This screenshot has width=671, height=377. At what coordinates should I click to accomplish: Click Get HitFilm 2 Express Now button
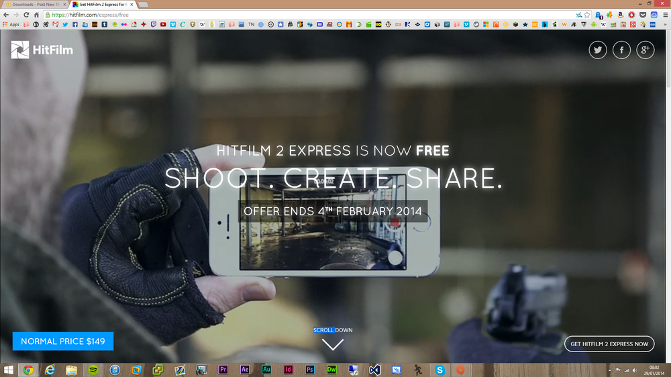[609, 343]
